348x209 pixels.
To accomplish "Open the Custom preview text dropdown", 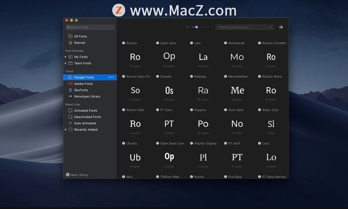I will (244, 27).
